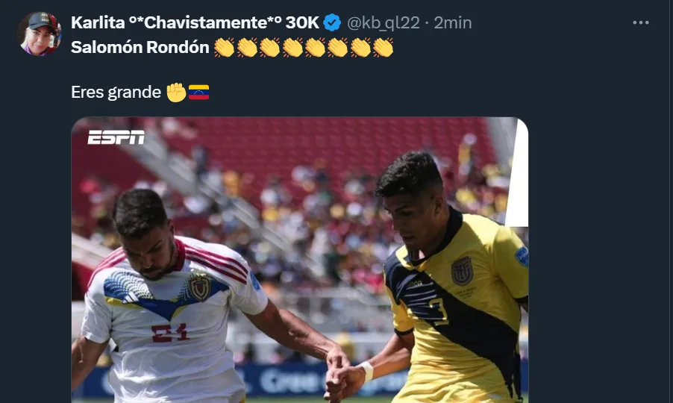The width and height of the screenshot is (673, 403).
Task: Click the Karlita °*Chavistamente*° 30K display name
Action: coord(195,22)
